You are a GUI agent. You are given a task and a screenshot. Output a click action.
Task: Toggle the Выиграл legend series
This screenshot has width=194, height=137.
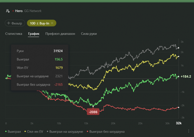pyautogui.click(x=13, y=131)
